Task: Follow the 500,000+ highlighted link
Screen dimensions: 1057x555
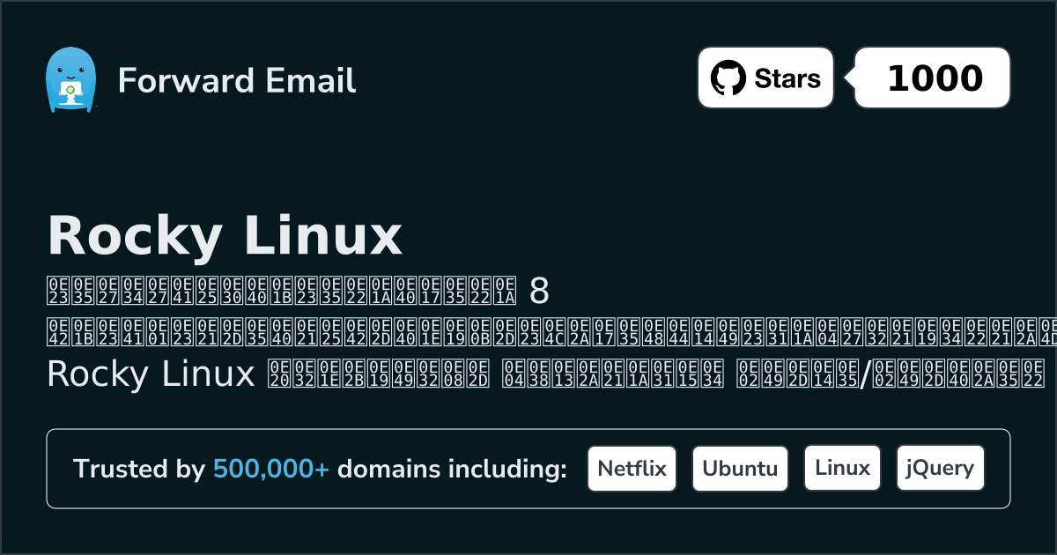Action: pos(271,470)
